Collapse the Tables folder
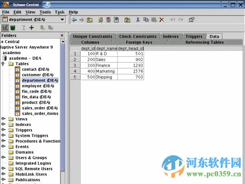 [3, 64]
